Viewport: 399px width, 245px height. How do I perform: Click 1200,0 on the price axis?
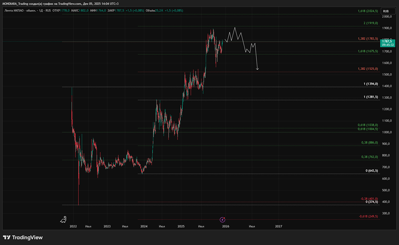387,109
